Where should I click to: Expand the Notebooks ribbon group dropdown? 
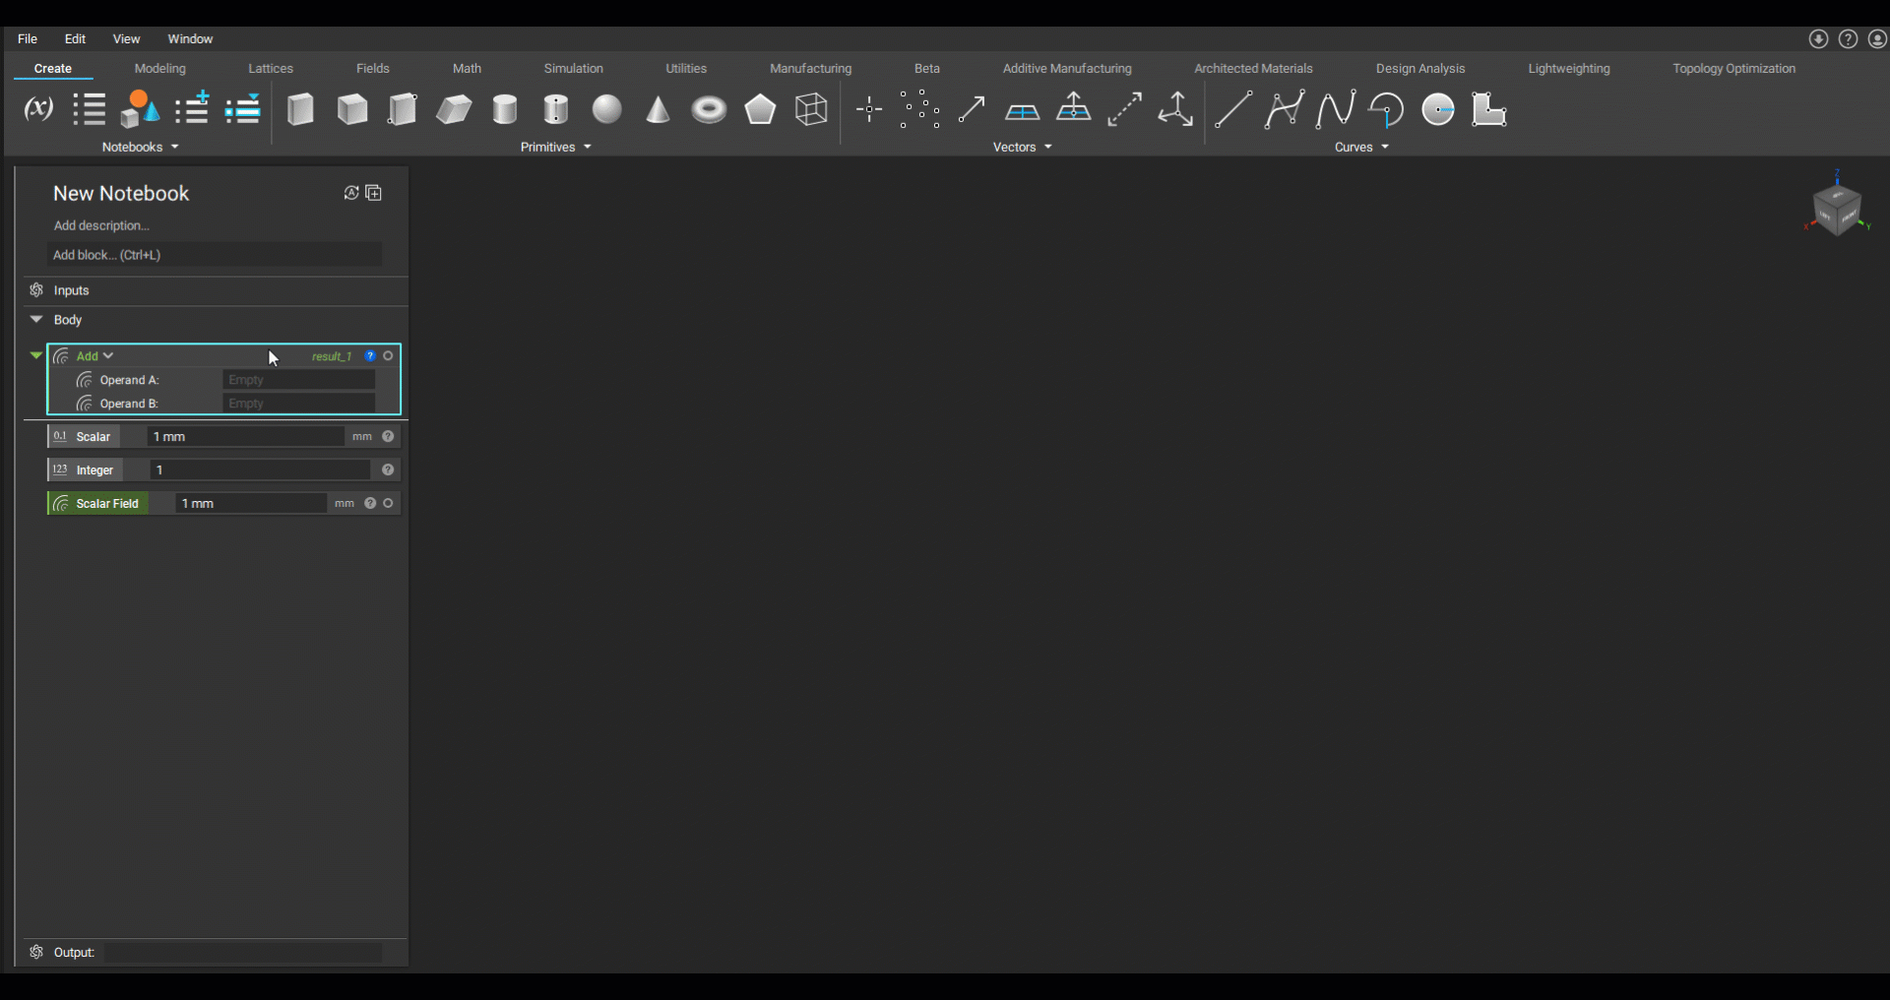175,147
